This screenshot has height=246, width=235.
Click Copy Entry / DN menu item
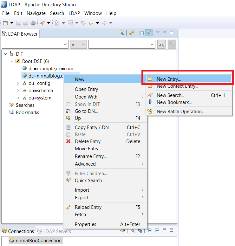[x=105, y=127]
